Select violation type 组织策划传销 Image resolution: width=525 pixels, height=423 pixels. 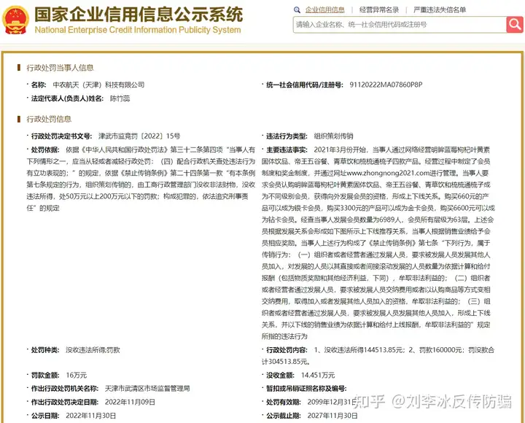tap(333, 136)
